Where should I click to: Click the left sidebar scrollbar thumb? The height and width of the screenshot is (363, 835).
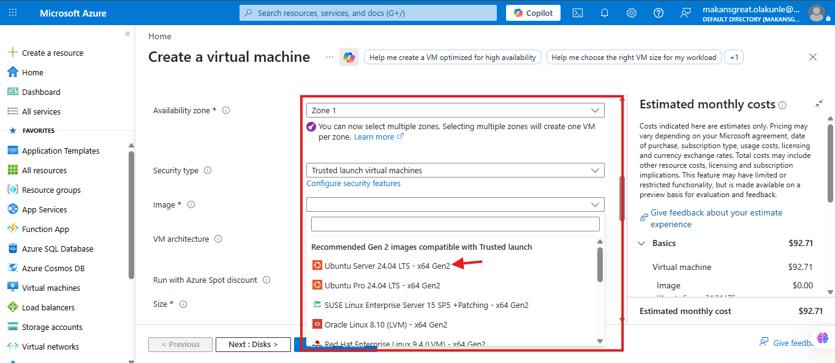click(131, 214)
